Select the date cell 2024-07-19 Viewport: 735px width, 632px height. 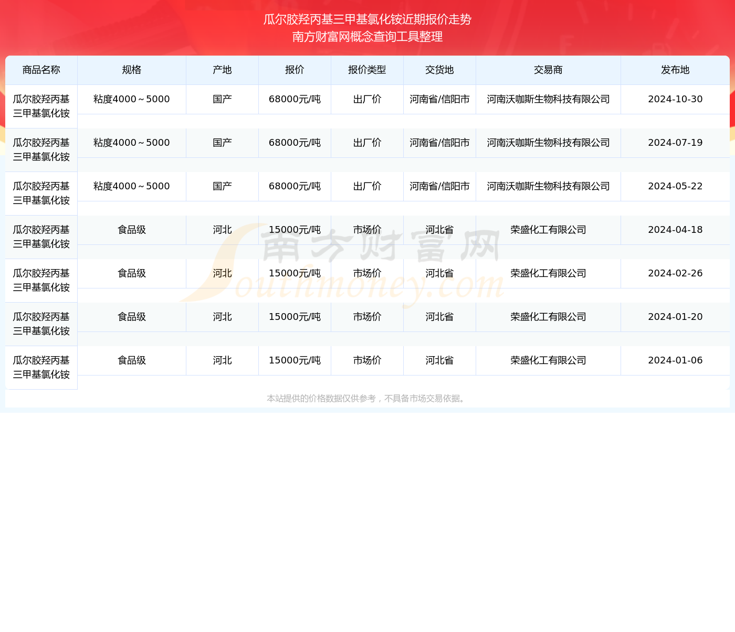pyautogui.click(x=675, y=143)
